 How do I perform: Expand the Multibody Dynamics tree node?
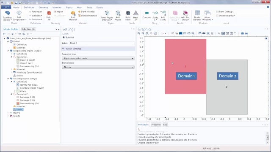[x=11, y=73]
